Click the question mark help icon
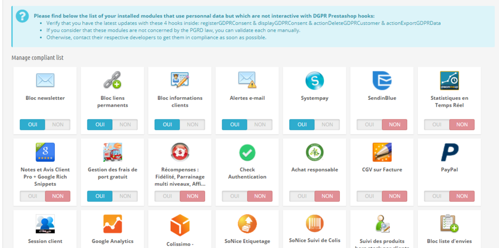Image resolution: width=499 pixels, height=248 pixels. point(22,16)
